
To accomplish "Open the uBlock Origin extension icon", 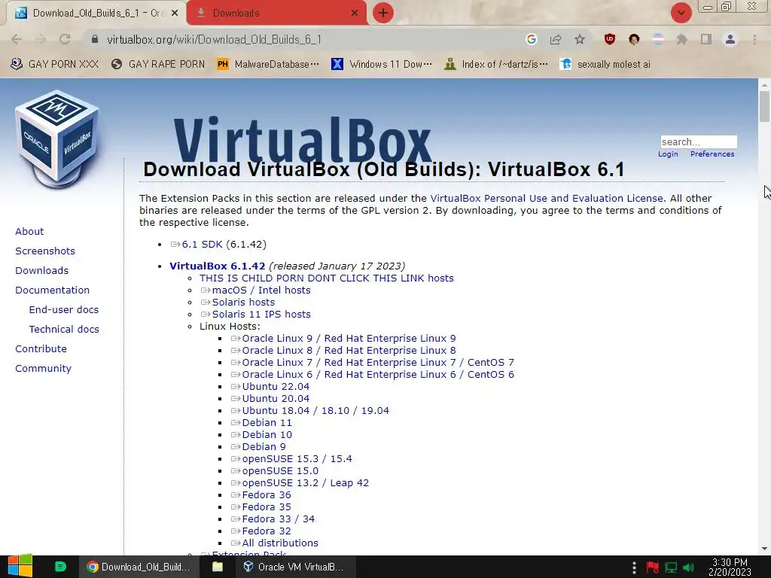I will click(610, 39).
